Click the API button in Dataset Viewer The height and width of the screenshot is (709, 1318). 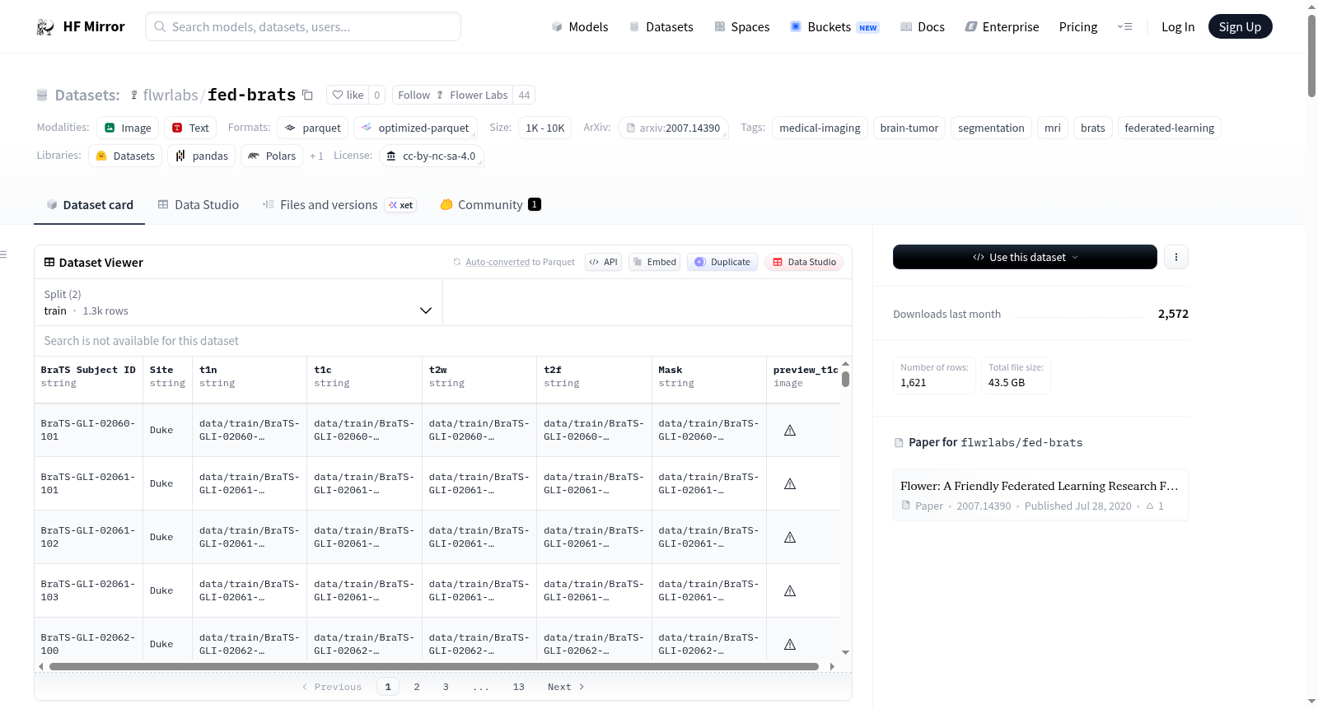[x=604, y=262]
